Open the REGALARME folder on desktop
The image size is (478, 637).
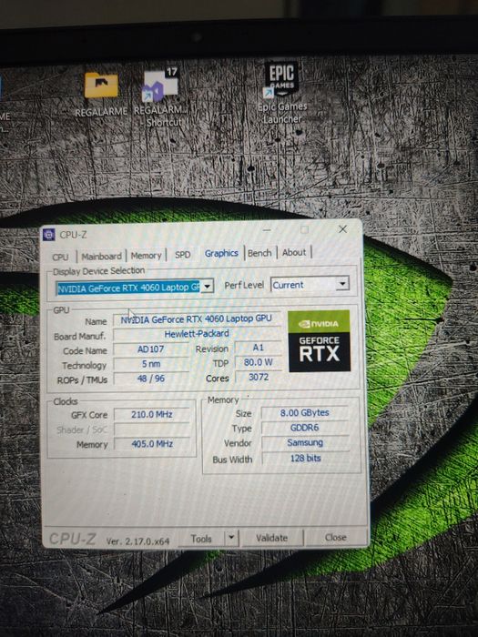click(x=101, y=94)
